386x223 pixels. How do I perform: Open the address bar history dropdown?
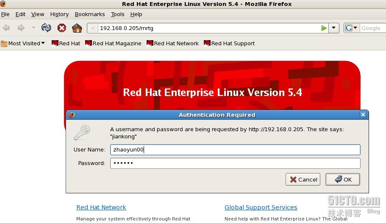[333, 28]
